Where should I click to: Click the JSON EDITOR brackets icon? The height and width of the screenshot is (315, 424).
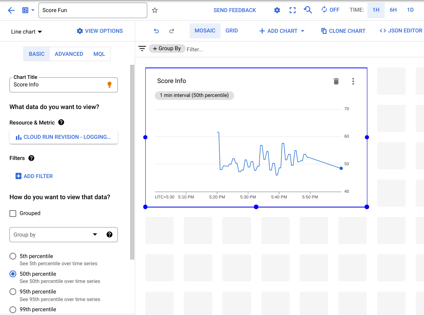(382, 31)
